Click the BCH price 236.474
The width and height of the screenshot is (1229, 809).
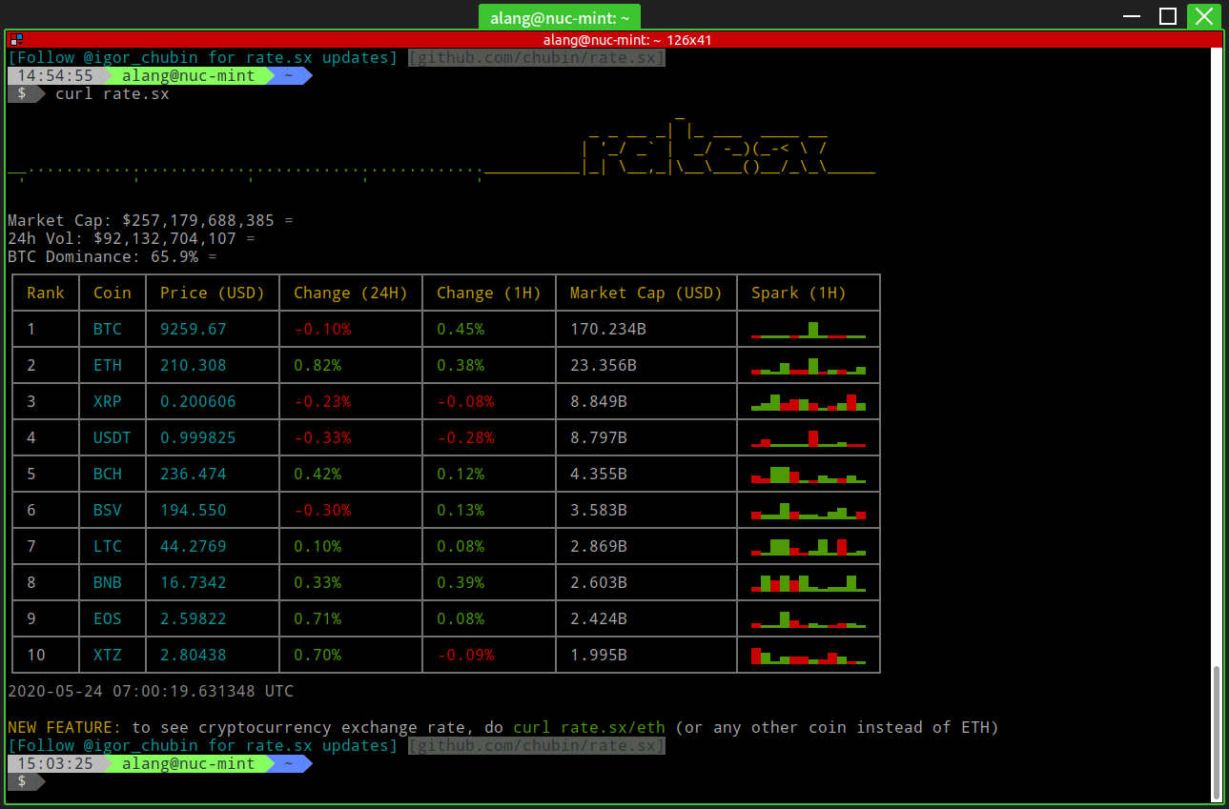coord(194,474)
